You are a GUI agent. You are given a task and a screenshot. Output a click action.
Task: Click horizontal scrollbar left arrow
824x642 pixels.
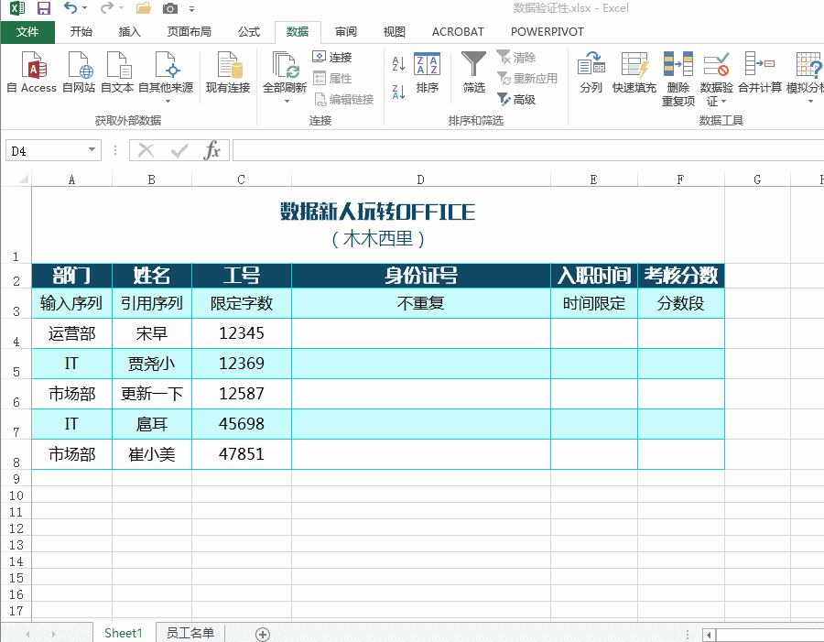coord(709,635)
